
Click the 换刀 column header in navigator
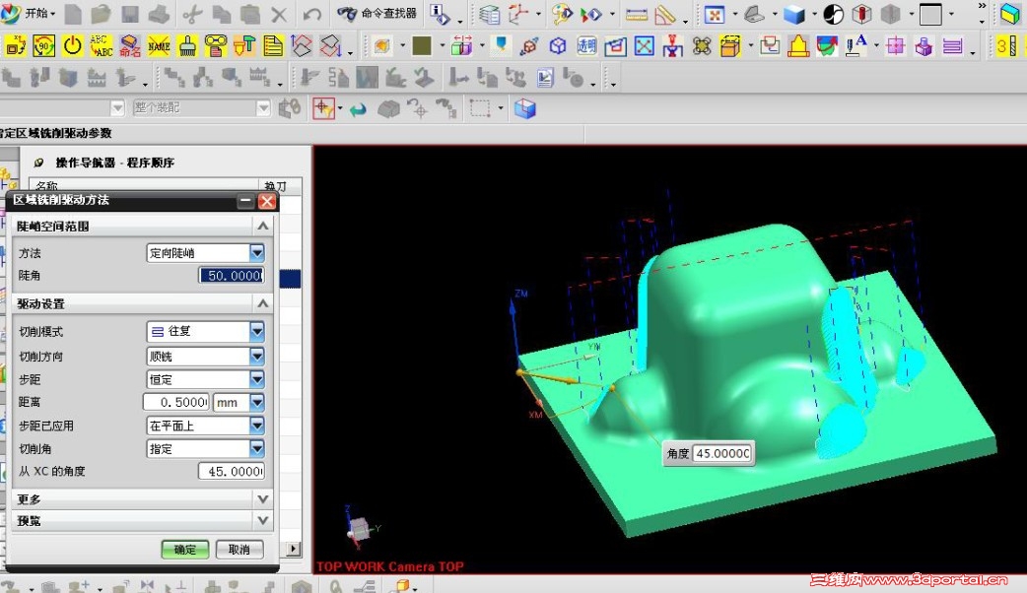click(x=276, y=186)
